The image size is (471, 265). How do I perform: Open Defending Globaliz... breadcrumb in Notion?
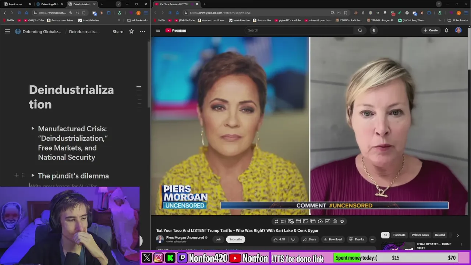[x=38, y=32]
